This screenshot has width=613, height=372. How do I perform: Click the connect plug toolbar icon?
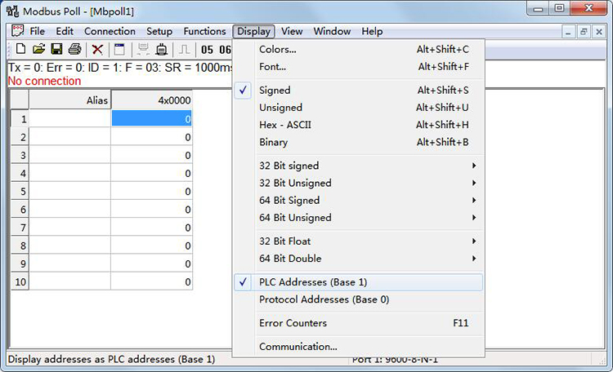point(162,50)
